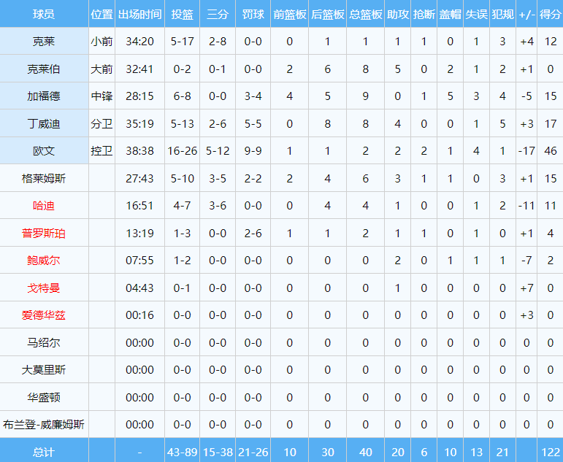Click player name 克莱

pyautogui.click(x=44, y=42)
